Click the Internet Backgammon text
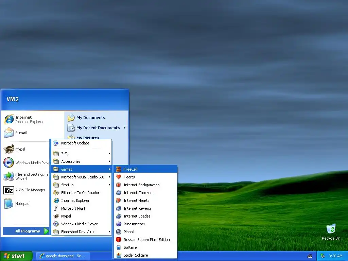 pyautogui.click(x=142, y=185)
